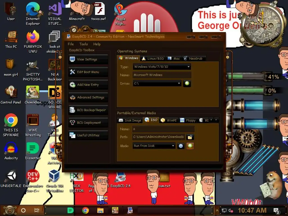Open File Explorer from the taskbar
This screenshot has height=216, width=288.
click(100, 210)
